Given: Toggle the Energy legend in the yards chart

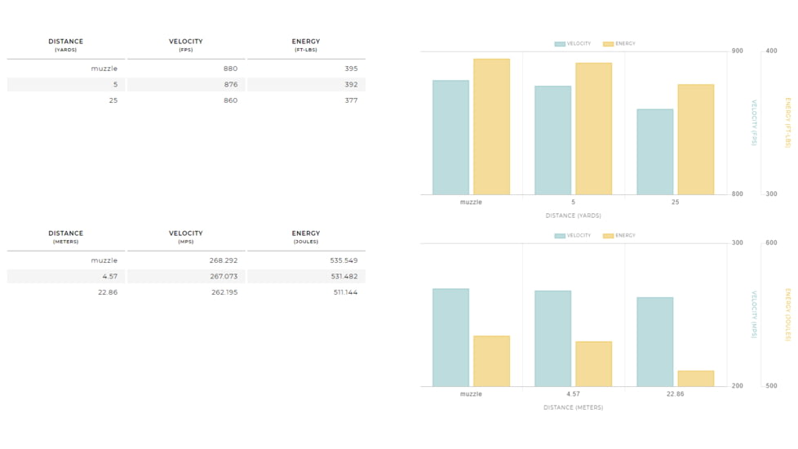Looking at the screenshot, I should click(x=619, y=44).
